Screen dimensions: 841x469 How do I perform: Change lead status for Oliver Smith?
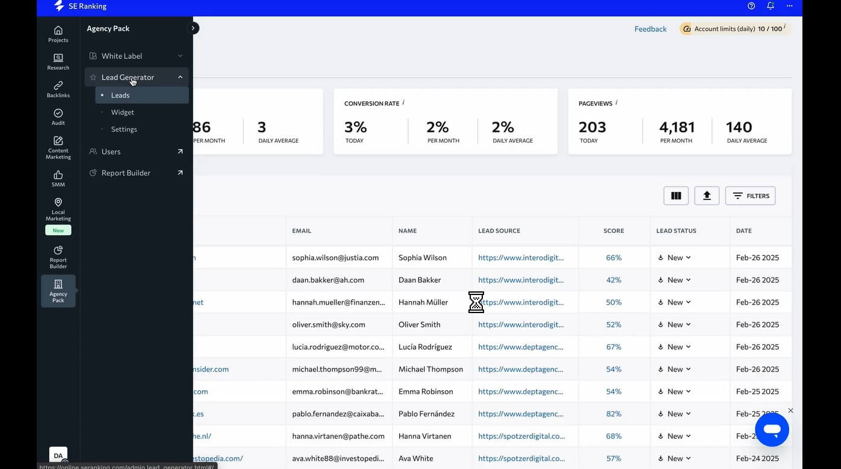click(674, 325)
